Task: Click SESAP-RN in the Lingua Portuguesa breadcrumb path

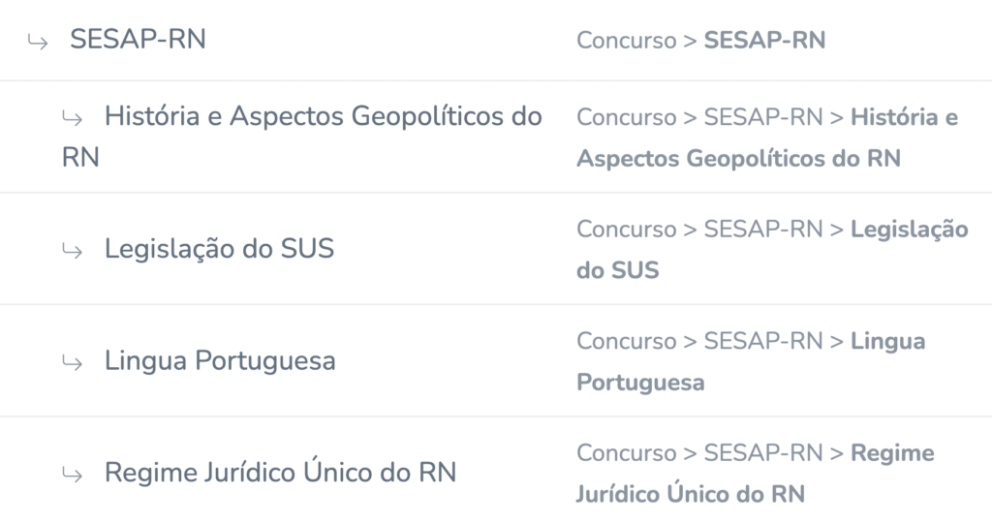Action: 763,342
